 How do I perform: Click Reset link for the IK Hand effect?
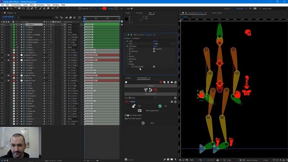pyautogui.click(x=155, y=46)
